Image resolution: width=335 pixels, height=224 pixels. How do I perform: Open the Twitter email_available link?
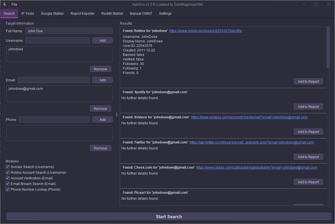coord(251,142)
